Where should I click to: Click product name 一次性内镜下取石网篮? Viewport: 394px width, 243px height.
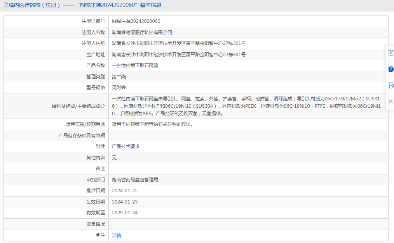pos(135,65)
